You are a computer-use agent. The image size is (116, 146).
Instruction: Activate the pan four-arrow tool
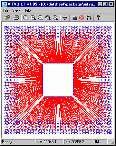click(65, 17)
